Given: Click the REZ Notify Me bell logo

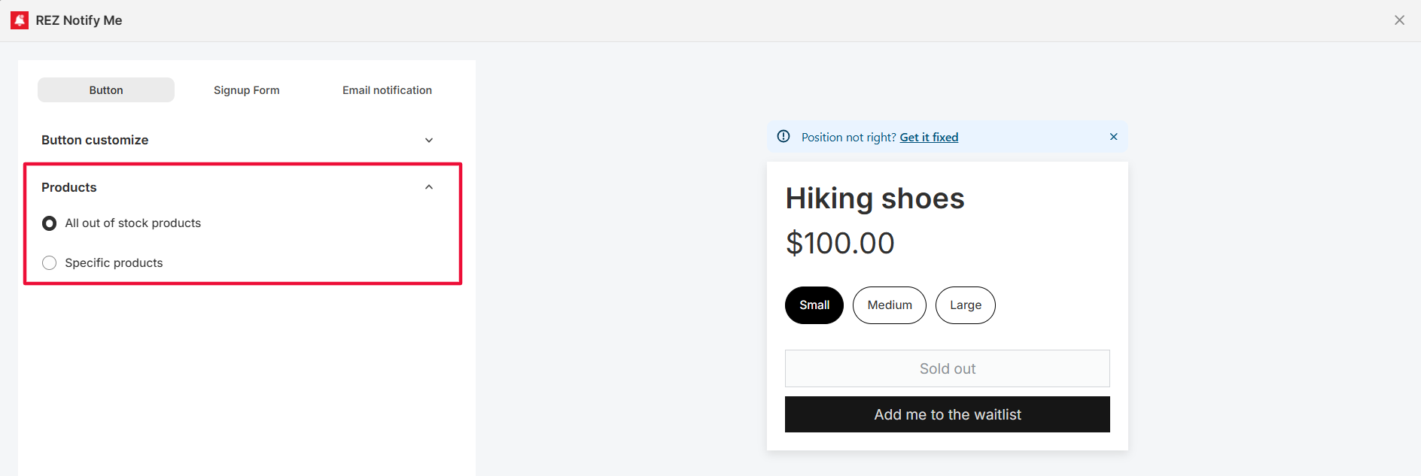Looking at the screenshot, I should pos(20,20).
